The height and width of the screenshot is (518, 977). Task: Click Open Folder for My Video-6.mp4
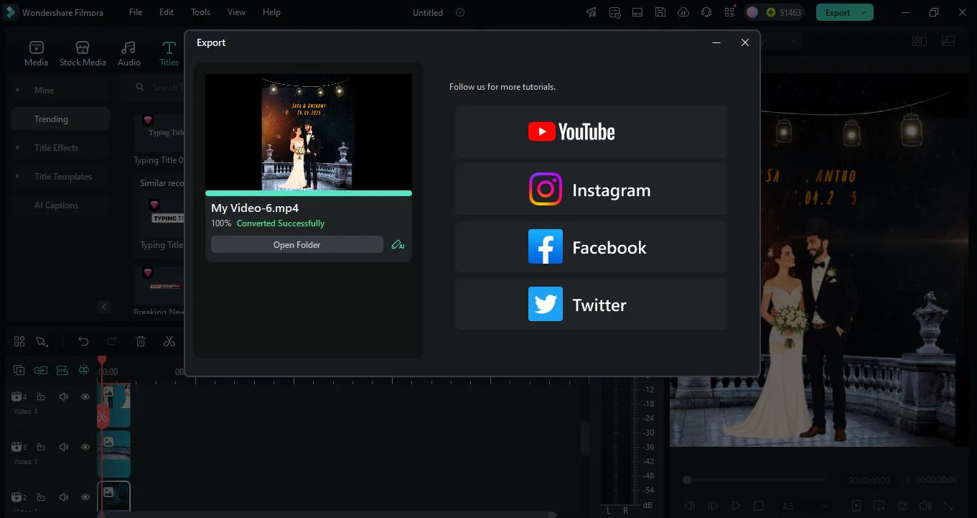click(x=297, y=244)
